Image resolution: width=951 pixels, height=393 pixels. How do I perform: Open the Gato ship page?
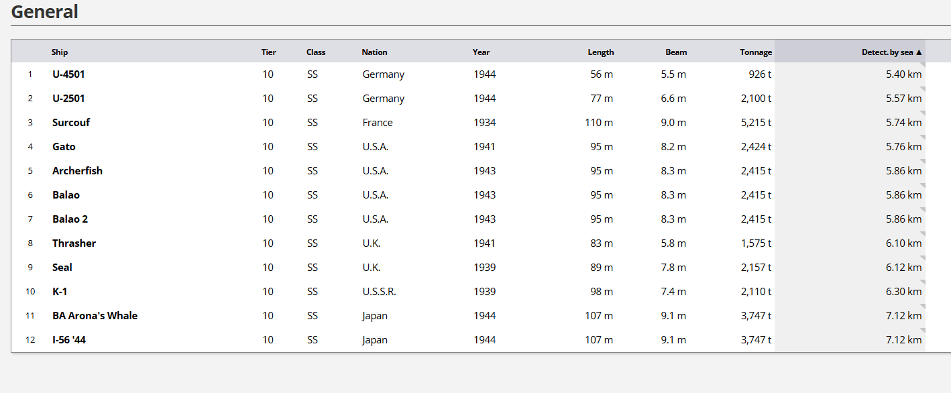[64, 147]
